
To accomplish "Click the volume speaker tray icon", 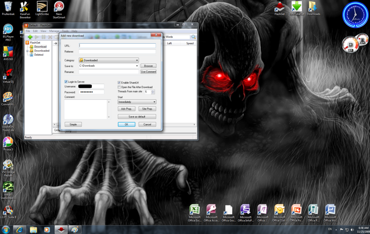I will click(352, 230).
